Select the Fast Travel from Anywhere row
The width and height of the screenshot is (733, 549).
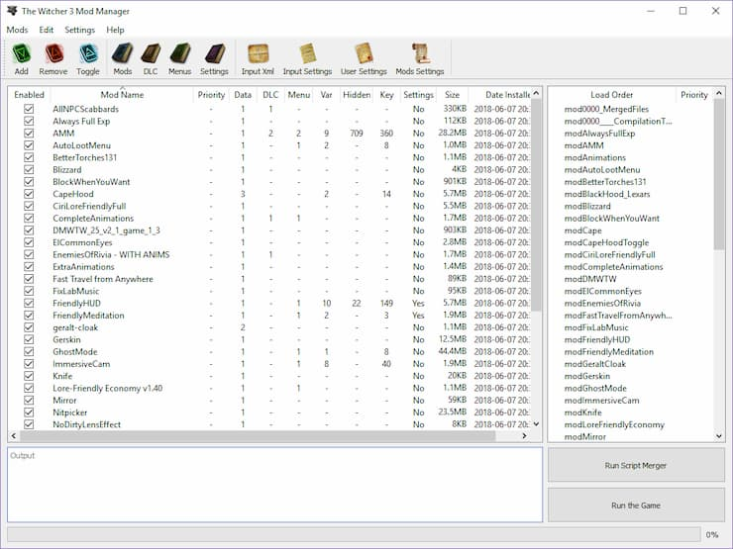pyautogui.click(x=269, y=279)
